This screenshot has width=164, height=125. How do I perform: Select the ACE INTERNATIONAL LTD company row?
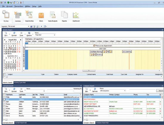[x=122, y=107]
